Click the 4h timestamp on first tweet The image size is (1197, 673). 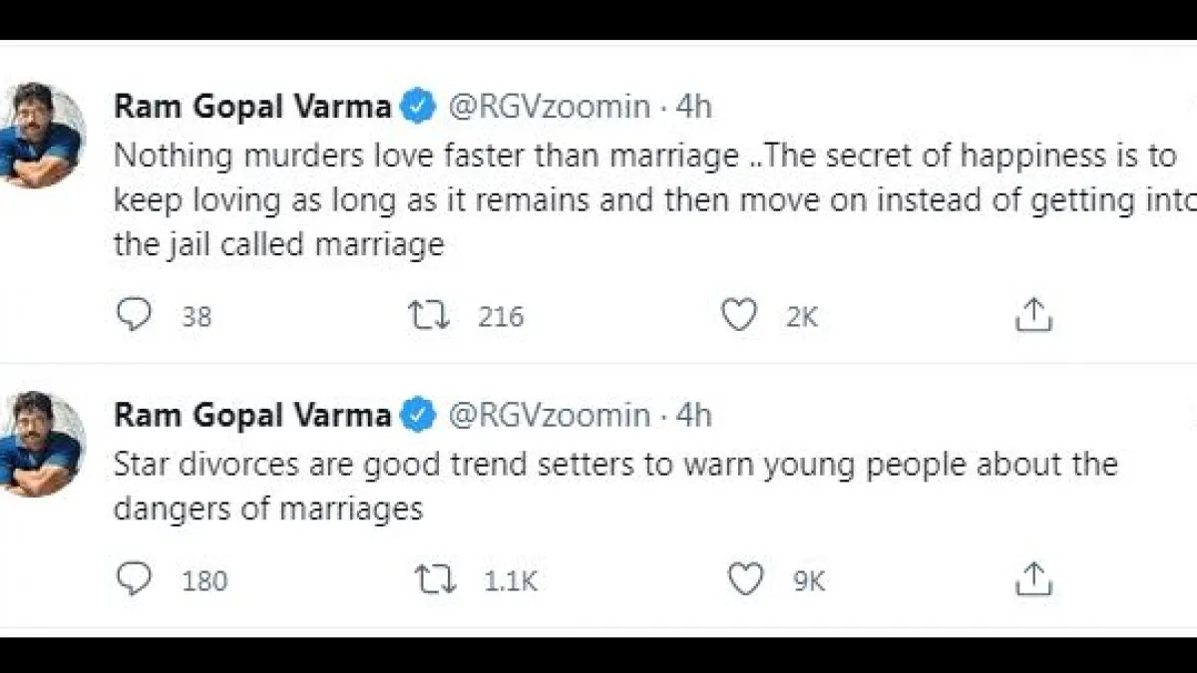pos(694,107)
